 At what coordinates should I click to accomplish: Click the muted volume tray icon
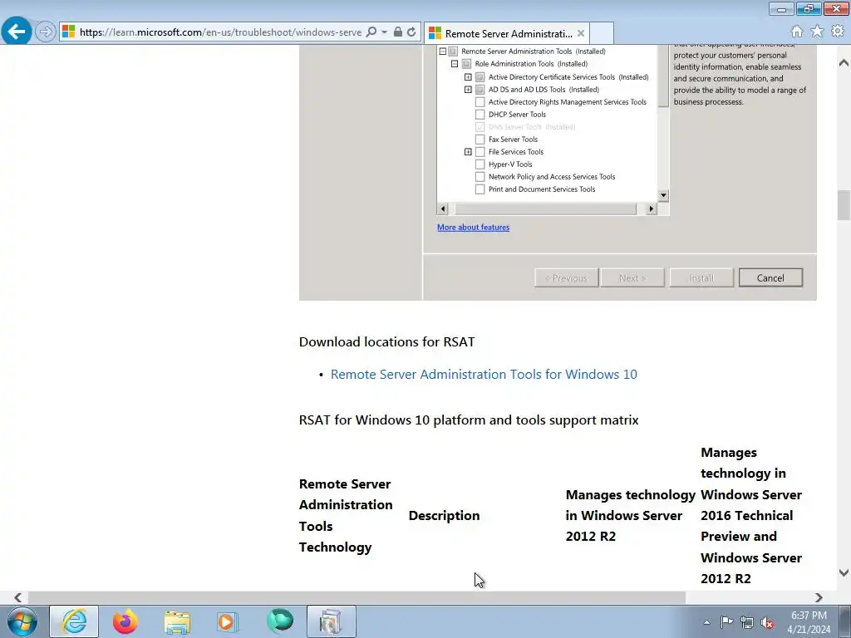(767, 622)
